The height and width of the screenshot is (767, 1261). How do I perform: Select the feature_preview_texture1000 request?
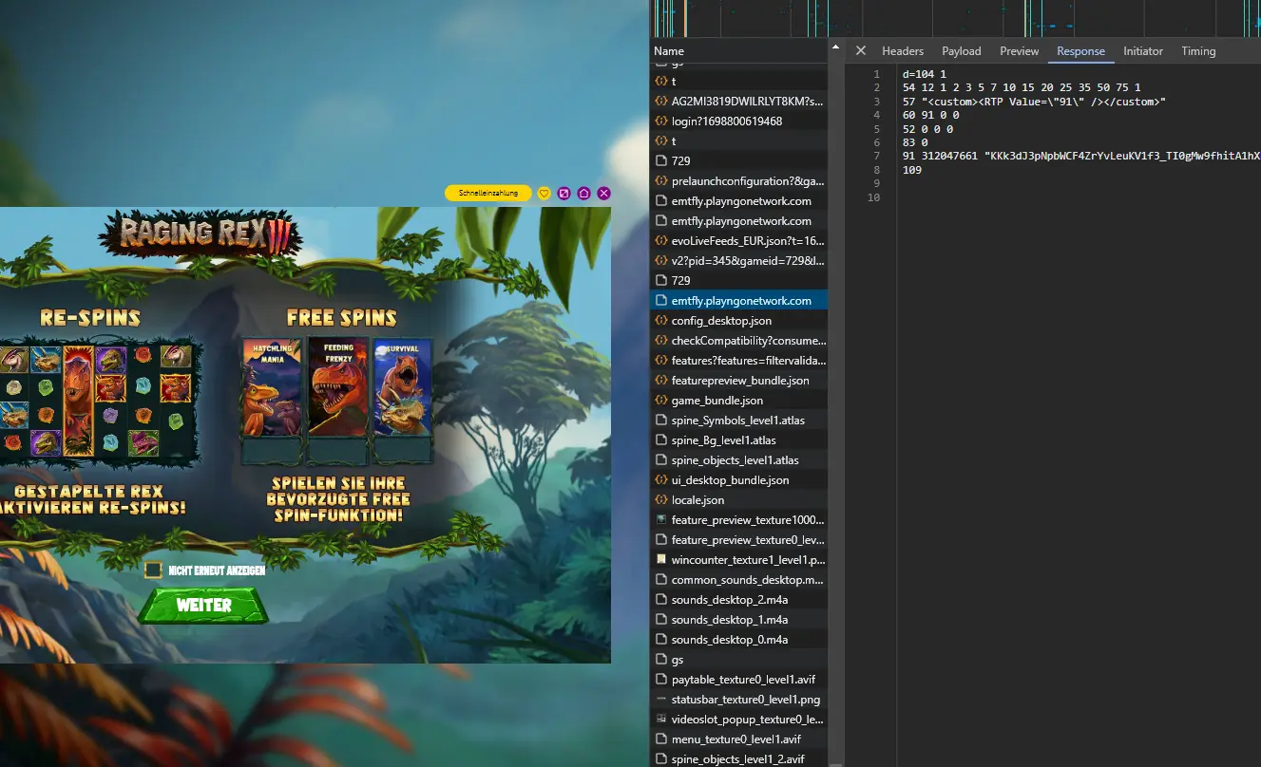pyautogui.click(x=739, y=519)
